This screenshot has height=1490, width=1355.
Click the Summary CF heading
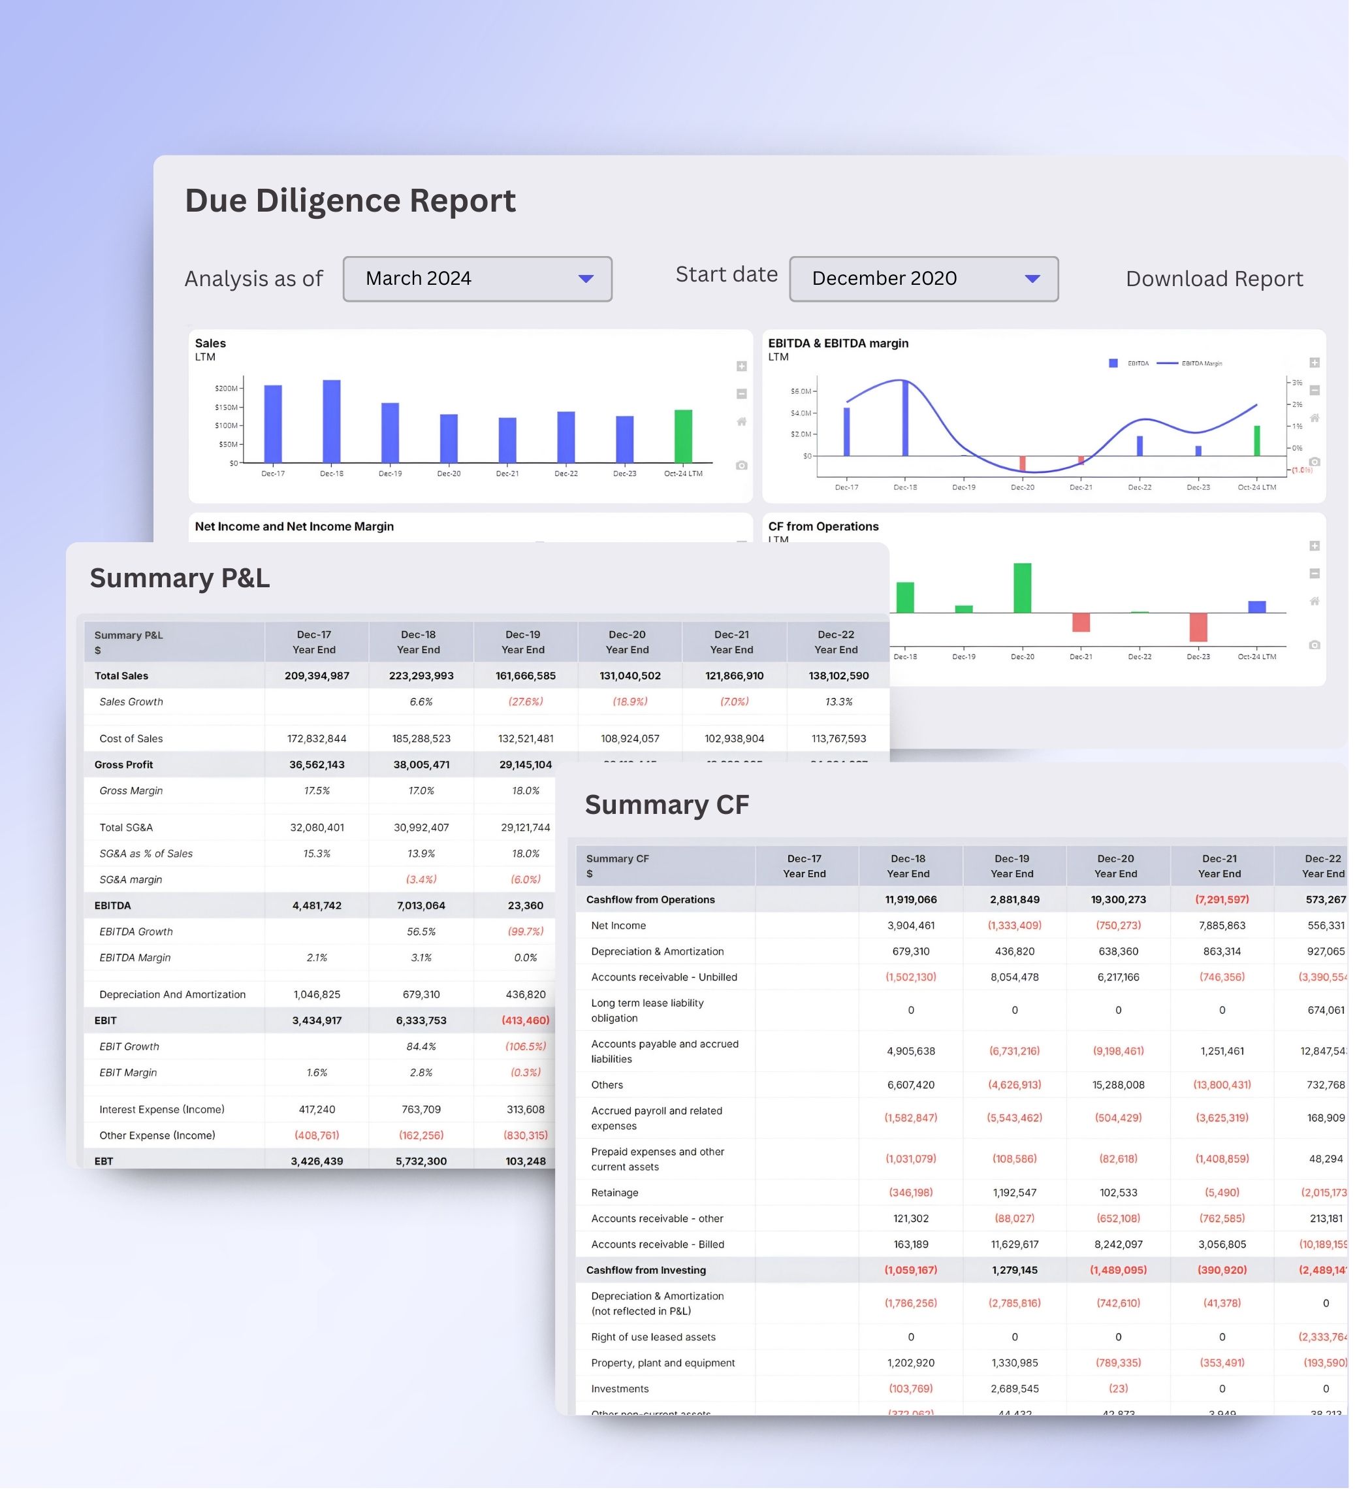click(x=667, y=805)
